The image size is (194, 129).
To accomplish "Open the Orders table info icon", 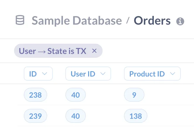I will pyautogui.click(x=180, y=21).
